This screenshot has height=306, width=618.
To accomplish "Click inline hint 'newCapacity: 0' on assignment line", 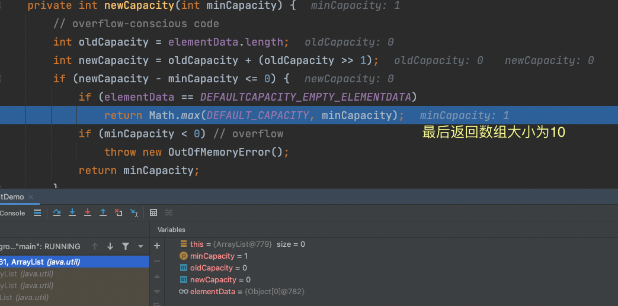I will (x=549, y=60).
